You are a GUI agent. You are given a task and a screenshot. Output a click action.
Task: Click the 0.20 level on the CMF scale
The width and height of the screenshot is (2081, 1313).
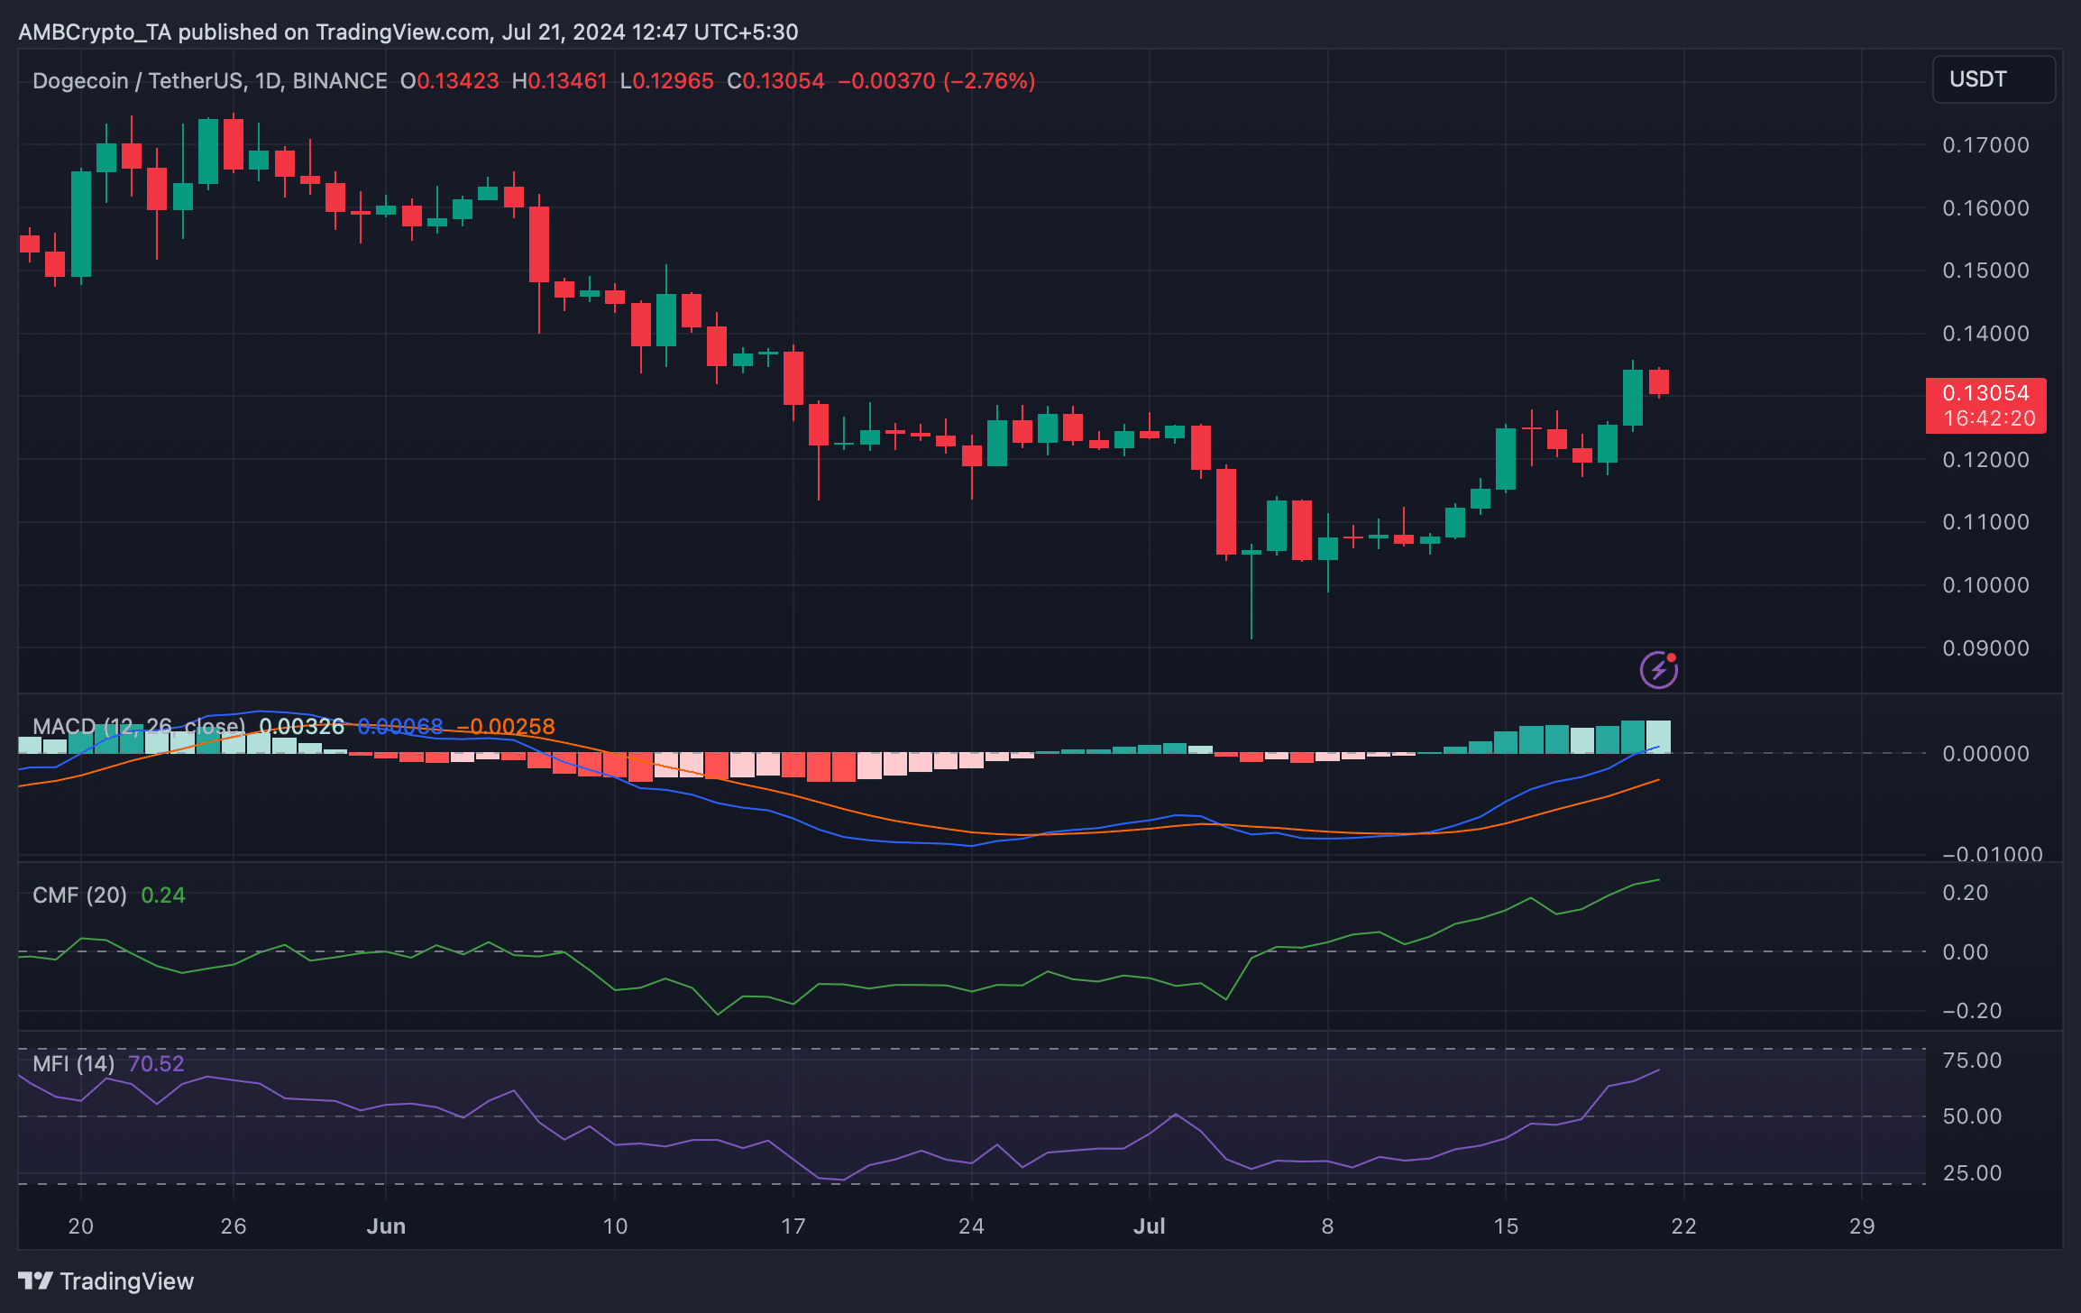[1965, 893]
